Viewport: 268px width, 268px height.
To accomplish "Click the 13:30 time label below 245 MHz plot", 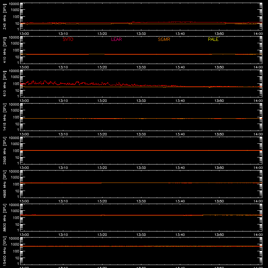I will point(141,34).
